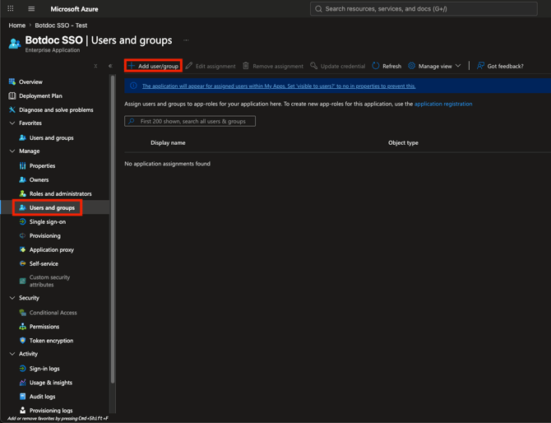This screenshot has width=551, height=423.
Task: Click the Permissions hierarchy icon
Action: [x=22, y=327]
